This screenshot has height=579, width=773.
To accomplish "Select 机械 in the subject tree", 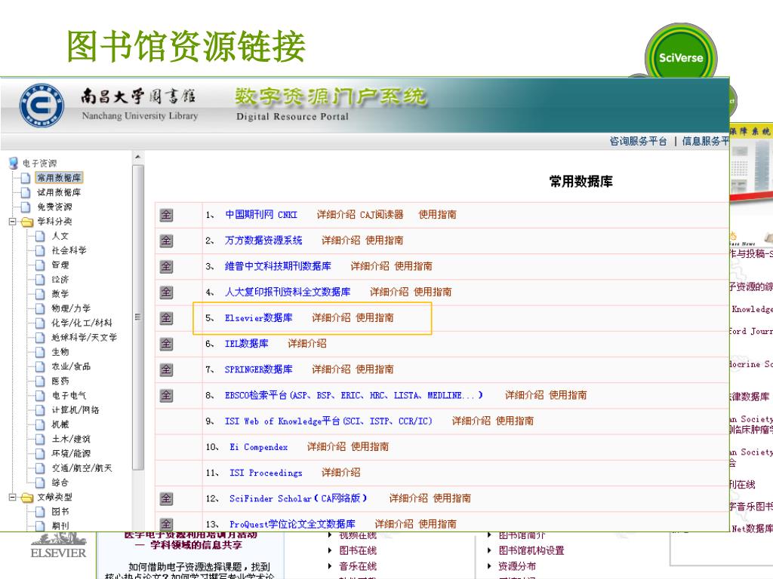I will (x=60, y=424).
